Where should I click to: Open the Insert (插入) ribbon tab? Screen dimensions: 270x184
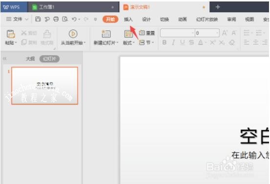[x=128, y=19]
